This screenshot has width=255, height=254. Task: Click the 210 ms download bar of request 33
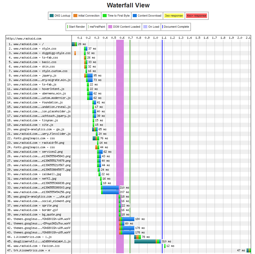click(x=110, y=188)
